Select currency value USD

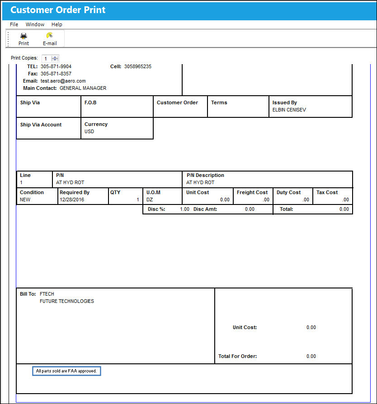pos(90,131)
